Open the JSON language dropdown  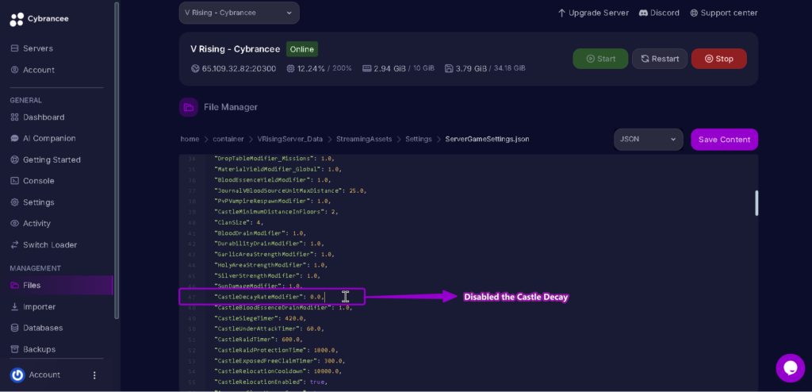pyautogui.click(x=649, y=140)
